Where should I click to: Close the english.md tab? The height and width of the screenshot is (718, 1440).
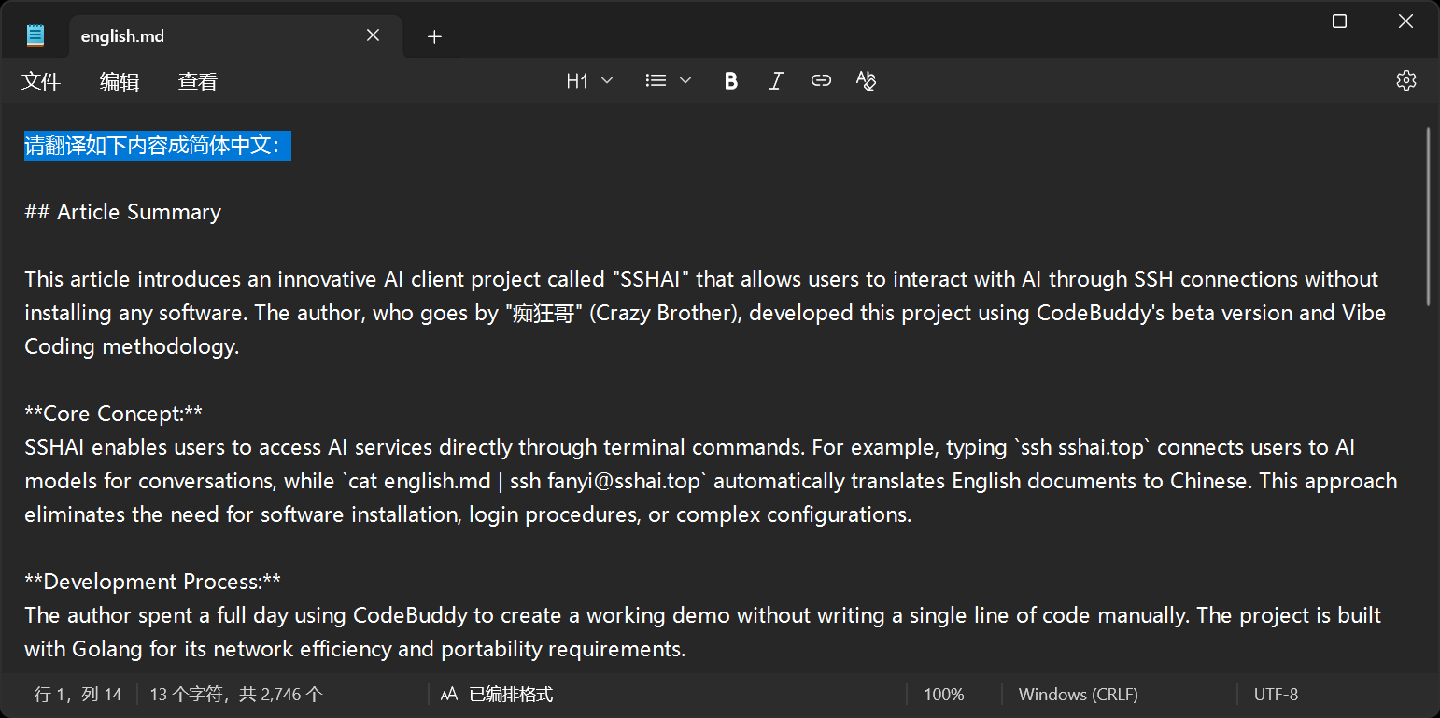pyautogui.click(x=373, y=35)
